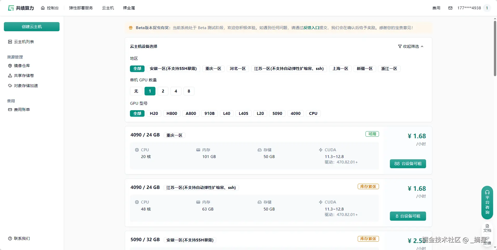Click the cube icon beside 镜像仓库
Viewport: 497px width, 250px height.
tap(10, 66)
